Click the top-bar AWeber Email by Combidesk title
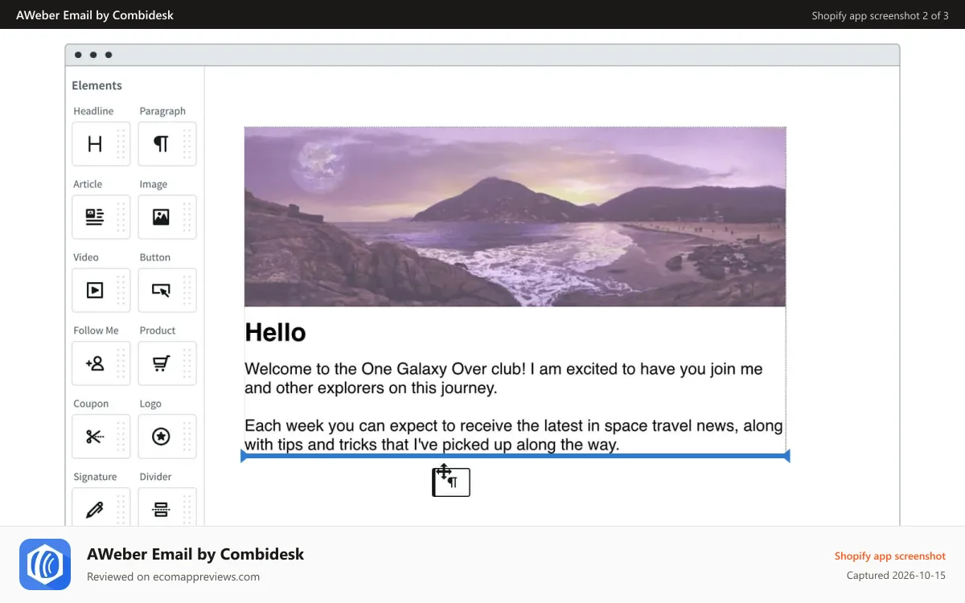 point(95,14)
